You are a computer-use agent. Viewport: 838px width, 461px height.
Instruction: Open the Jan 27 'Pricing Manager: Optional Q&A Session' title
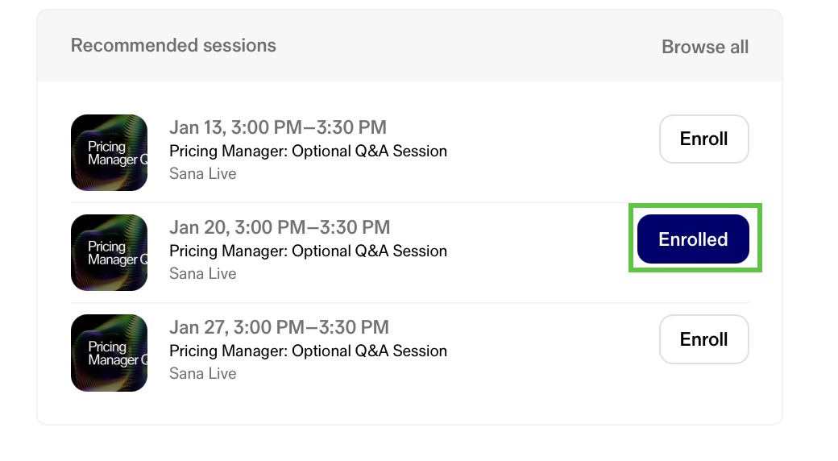[x=308, y=351]
